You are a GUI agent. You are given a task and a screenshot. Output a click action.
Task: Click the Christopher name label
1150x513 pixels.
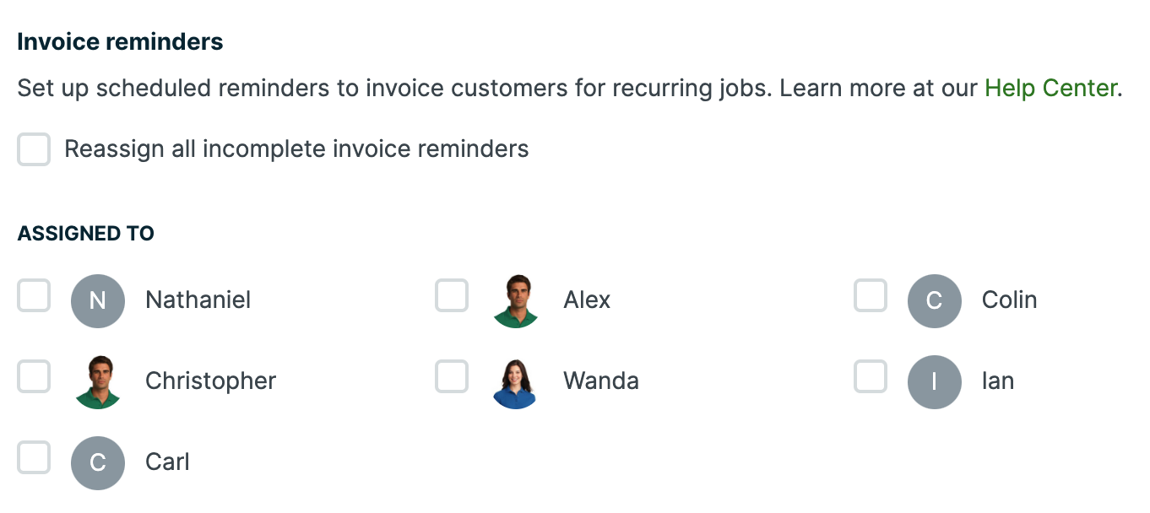[210, 381]
